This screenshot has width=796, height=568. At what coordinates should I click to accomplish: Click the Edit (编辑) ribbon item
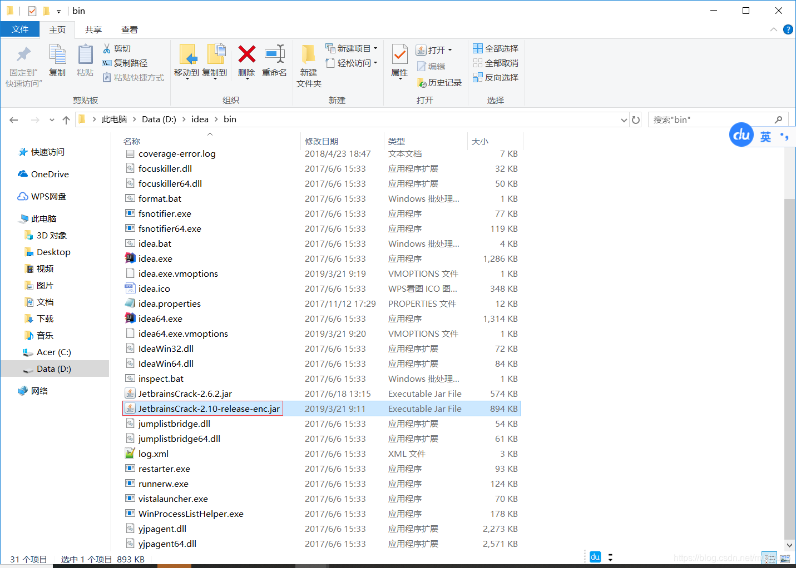tap(431, 66)
